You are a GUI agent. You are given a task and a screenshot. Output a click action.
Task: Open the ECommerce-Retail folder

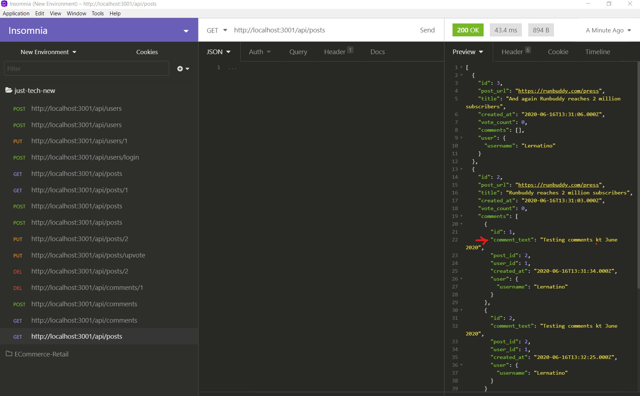tap(37, 354)
